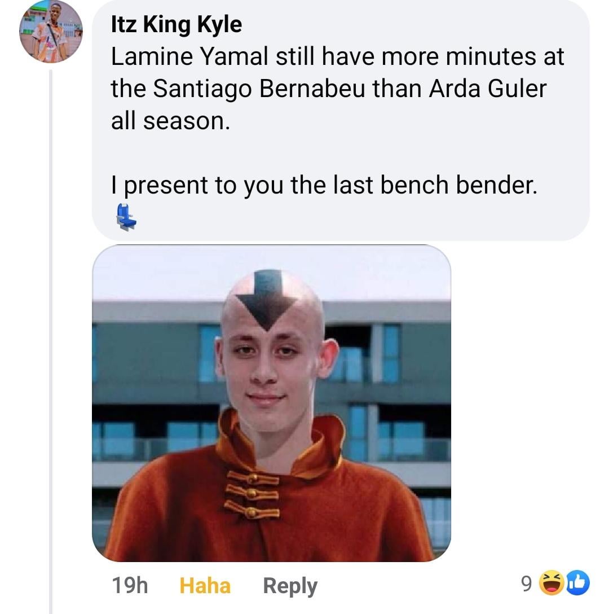Toggle the Haha reaction on this comment
The width and height of the screenshot is (609, 614).
click(205, 586)
